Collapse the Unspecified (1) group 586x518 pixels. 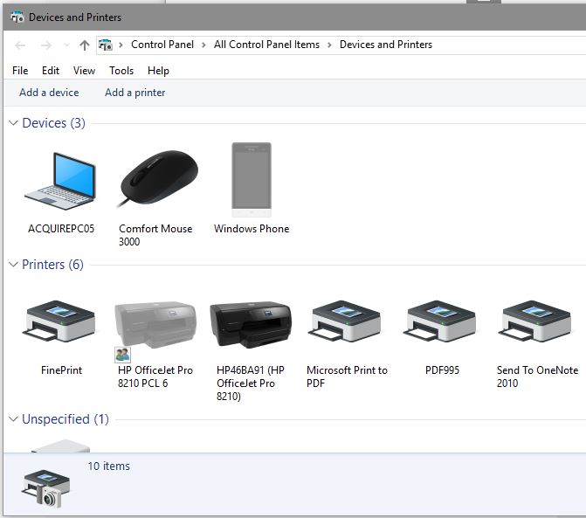[x=13, y=419]
